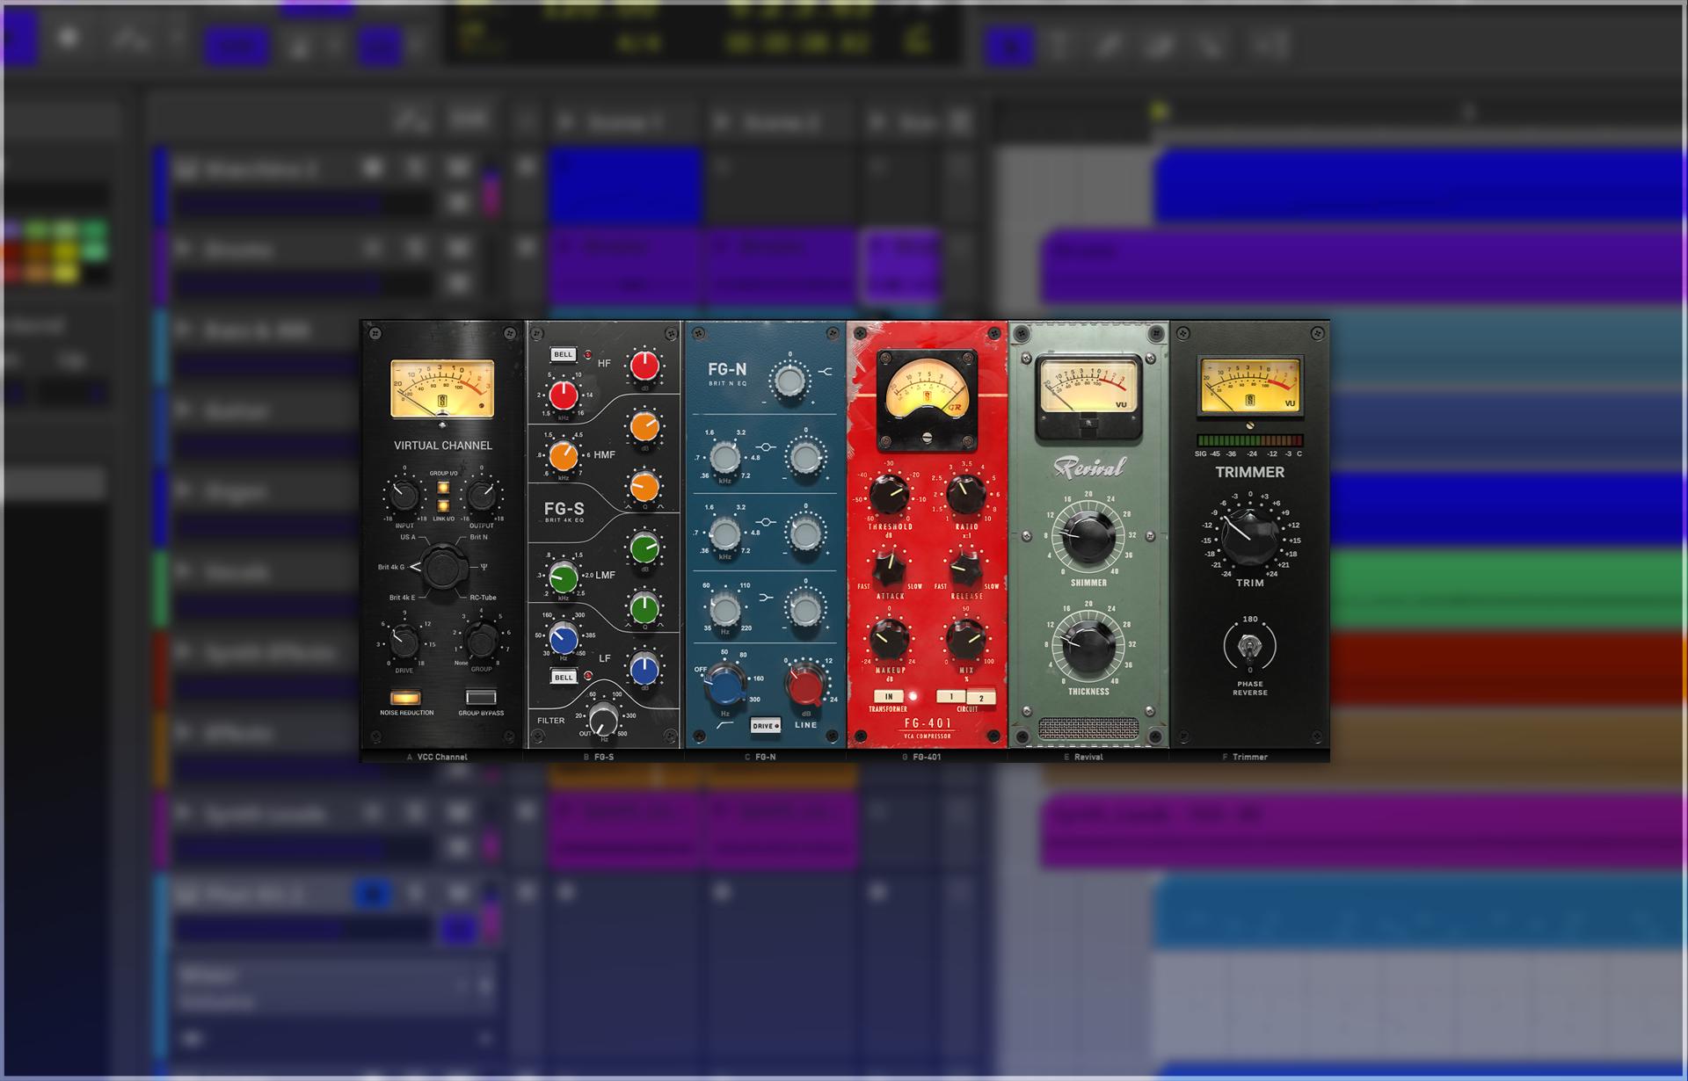Toggle the Transformer IN button on FG-401

tap(888, 697)
